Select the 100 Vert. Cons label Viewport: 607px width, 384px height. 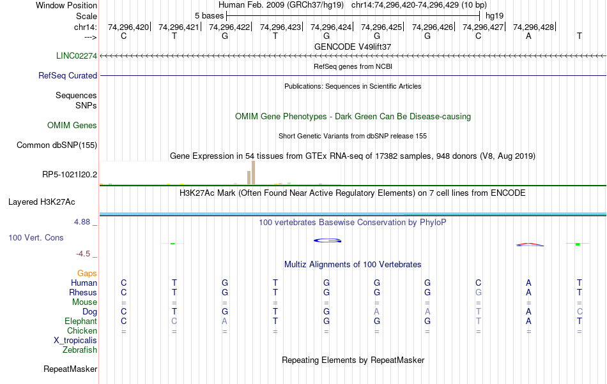(36, 237)
